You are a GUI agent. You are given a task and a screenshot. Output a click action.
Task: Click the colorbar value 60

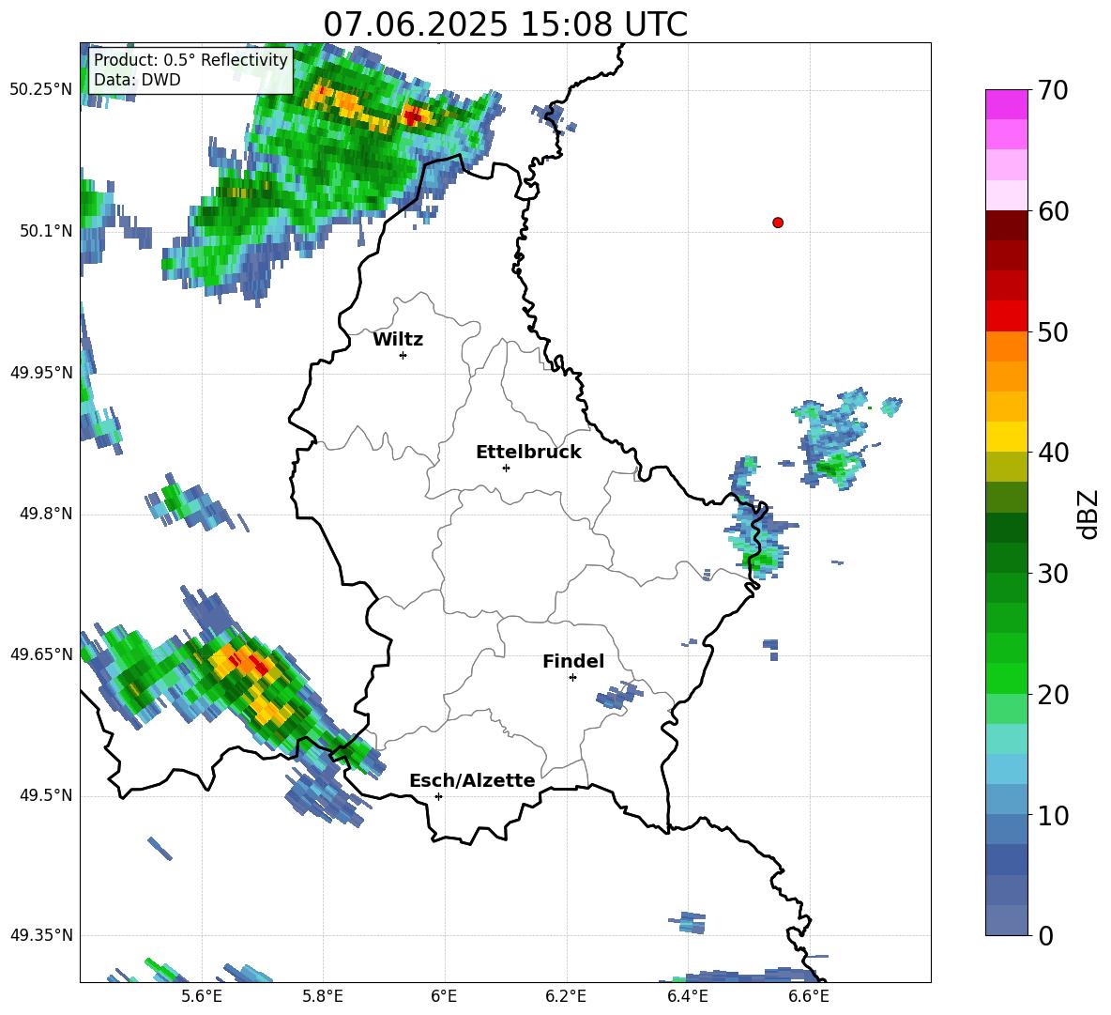(x=1053, y=211)
